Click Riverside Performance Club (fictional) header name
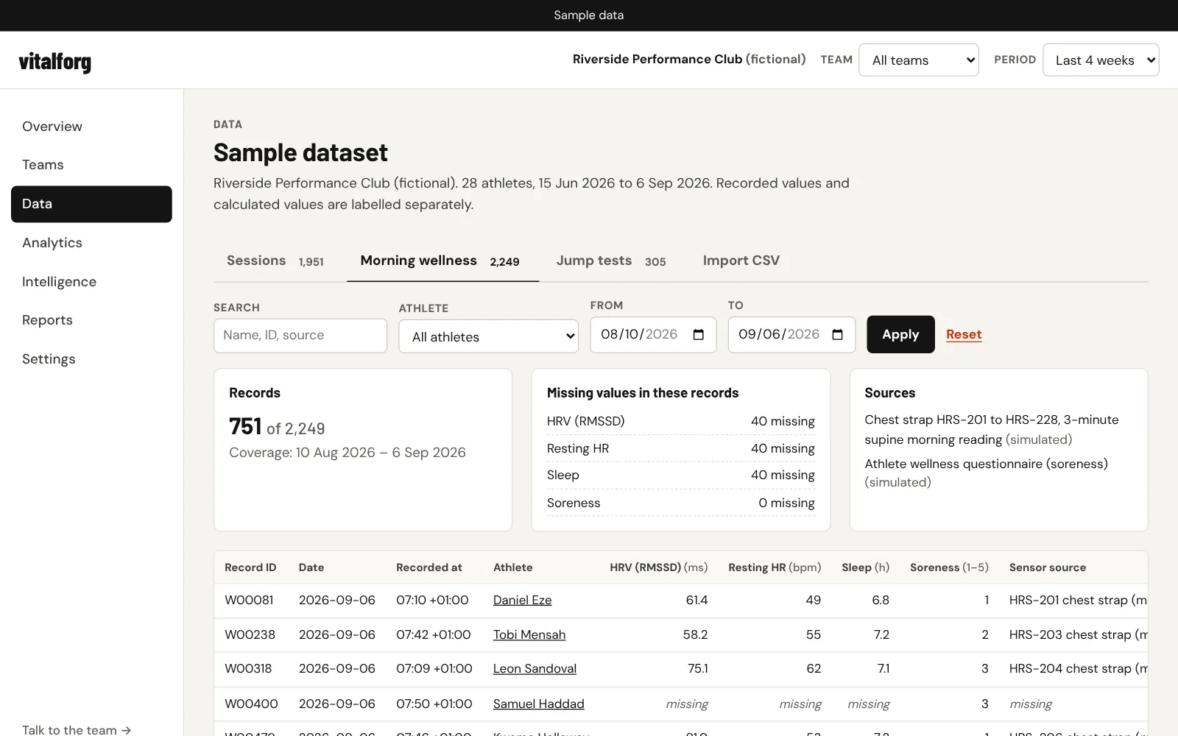Image resolution: width=1178 pixels, height=736 pixels. pos(689,59)
